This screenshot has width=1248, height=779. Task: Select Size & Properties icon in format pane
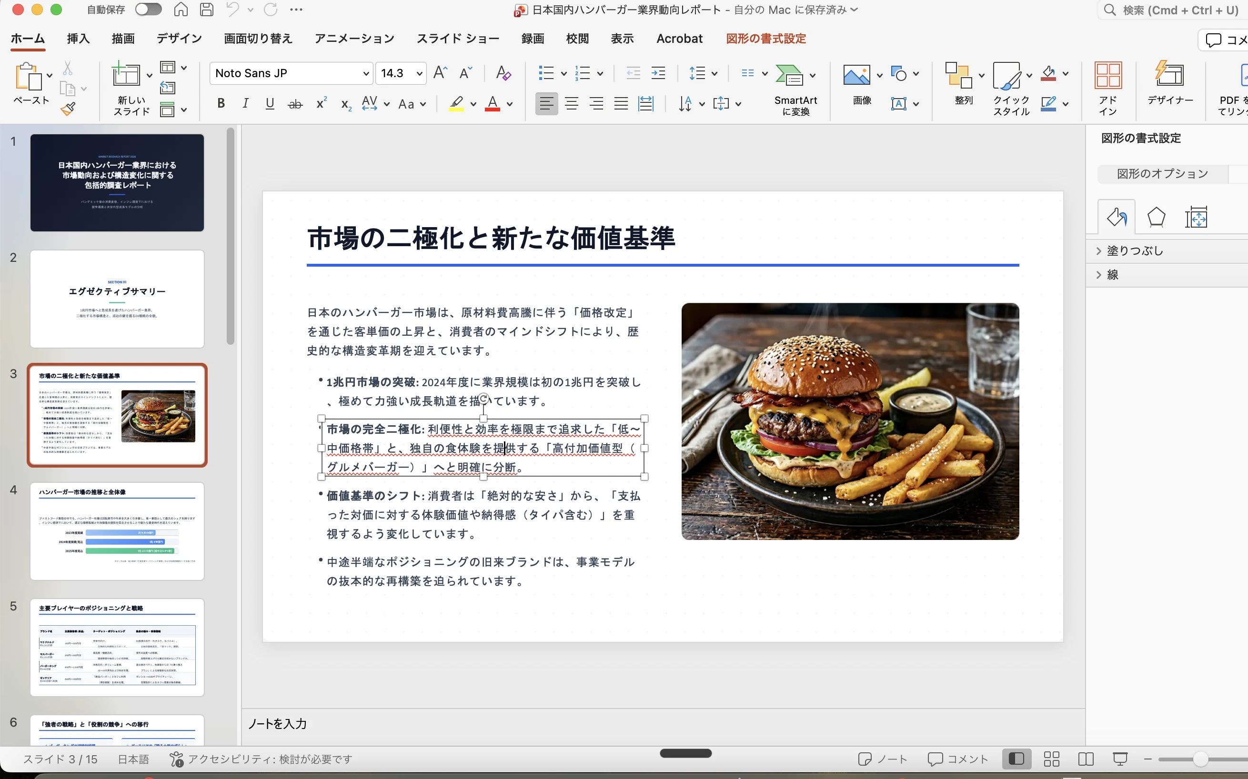[1196, 217]
